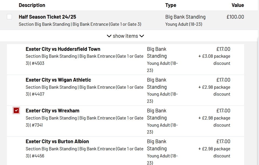Click the chevron right of 'show items'
The image size is (259, 165).
pyautogui.click(x=142, y=36)
